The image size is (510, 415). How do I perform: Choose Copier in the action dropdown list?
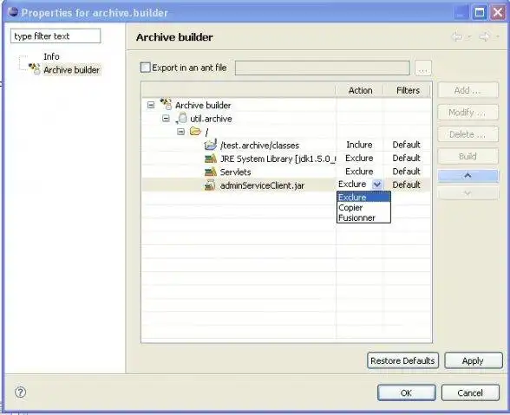363,207
